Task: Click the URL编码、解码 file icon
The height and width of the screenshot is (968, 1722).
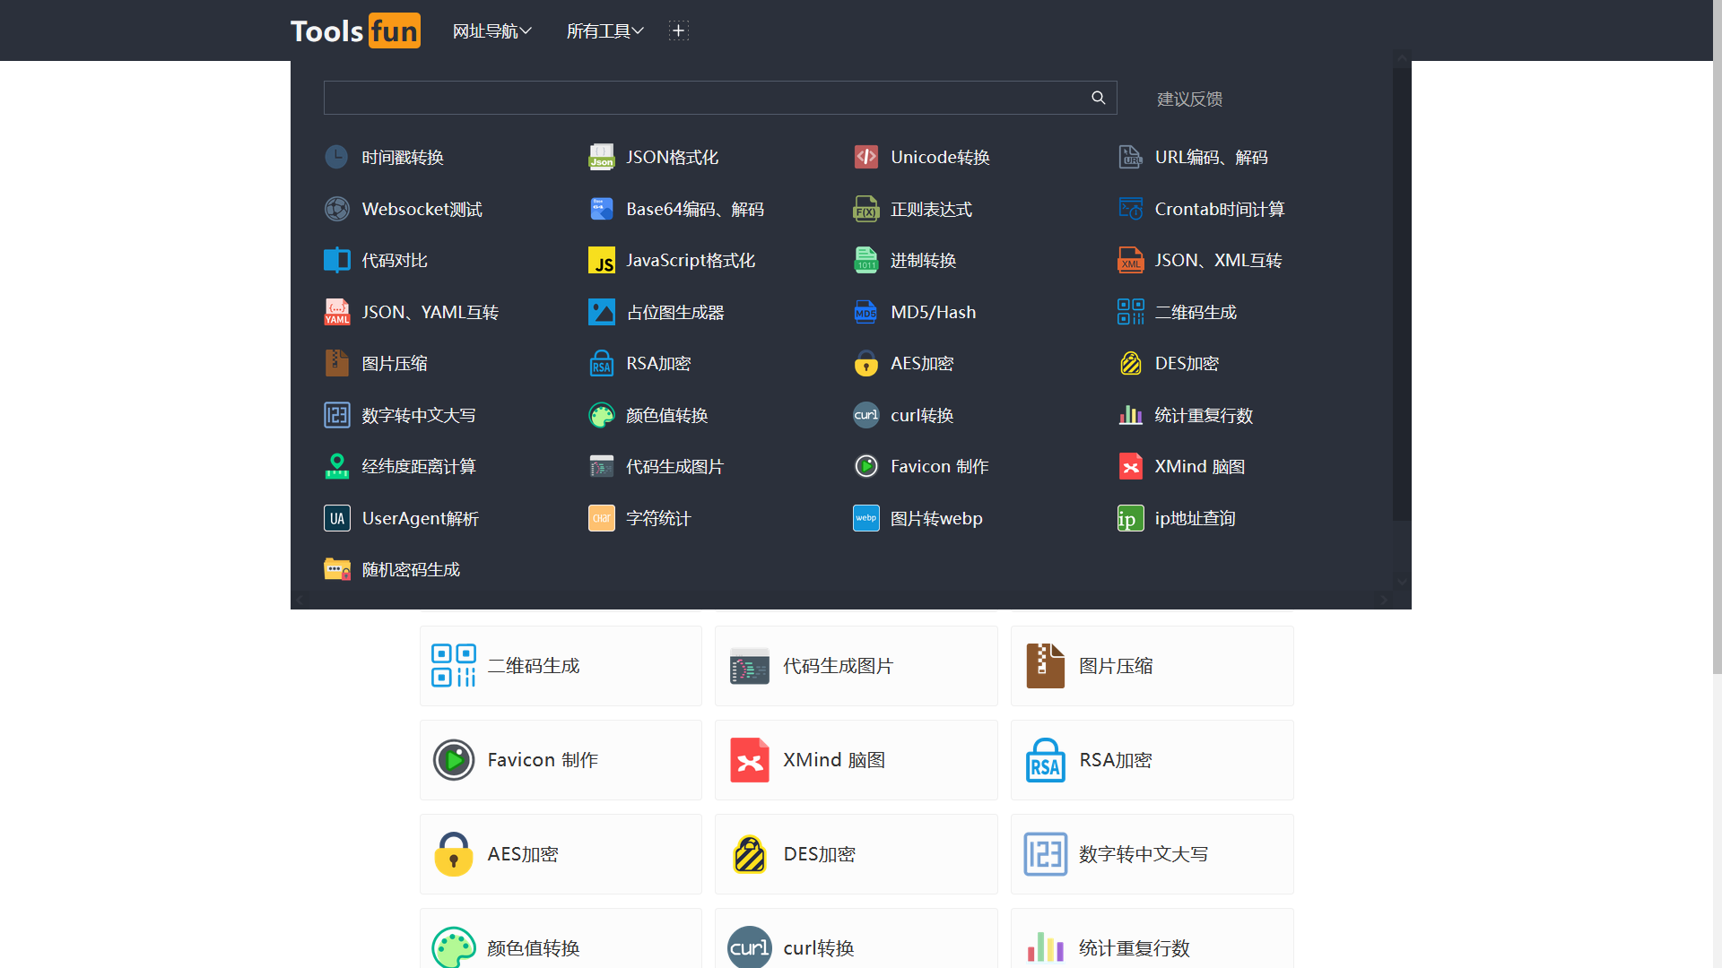Action: tap(1130, 157)
